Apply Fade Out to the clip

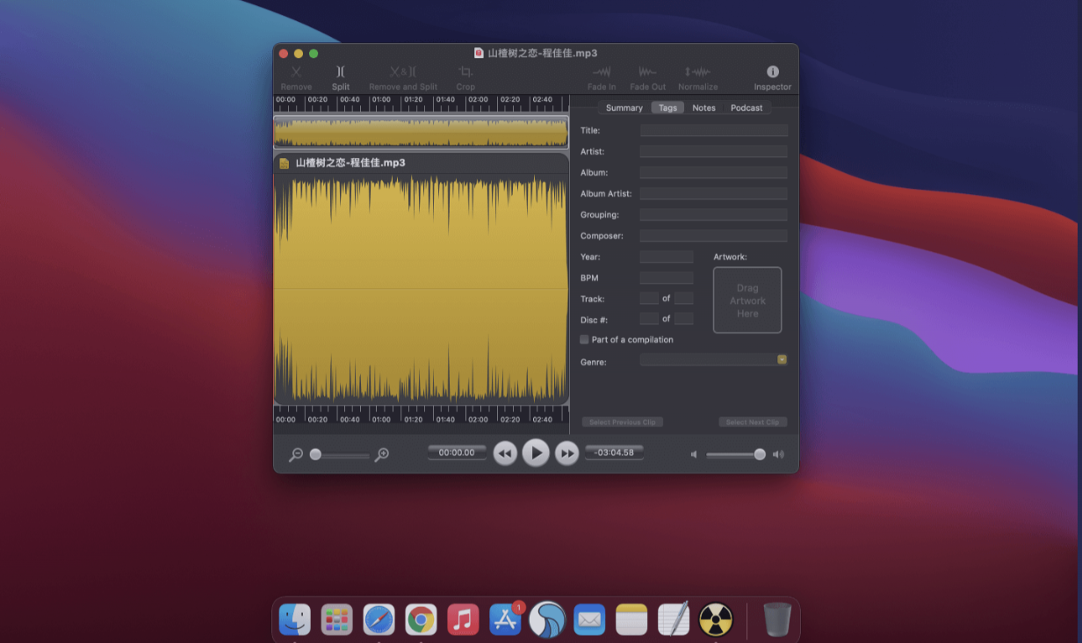coord(647,77)
